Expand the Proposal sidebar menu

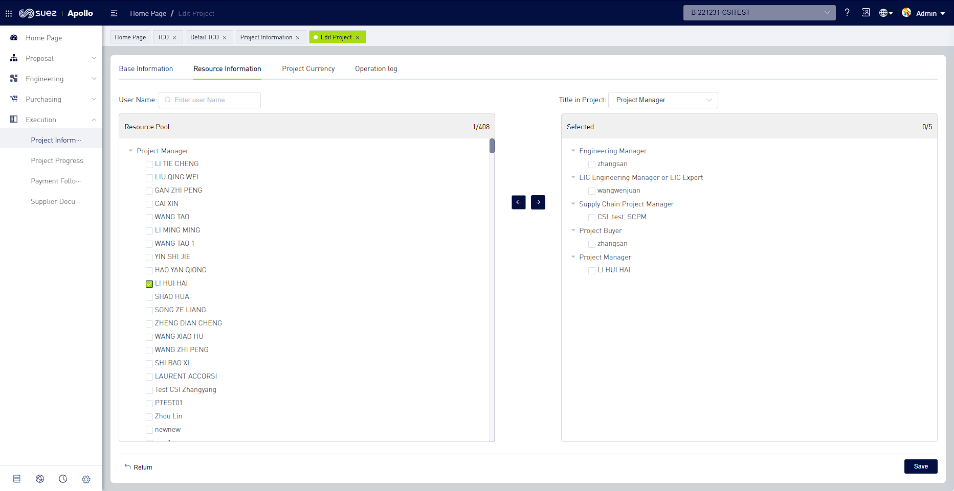click(94, 58)
